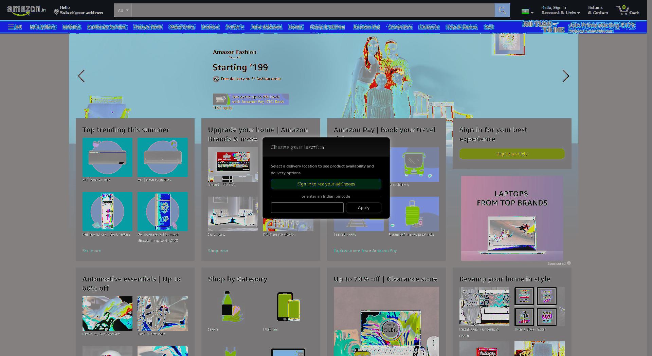Open the Bus tickets thumbnail
The image size is (652, 356).
pos(414,164)
